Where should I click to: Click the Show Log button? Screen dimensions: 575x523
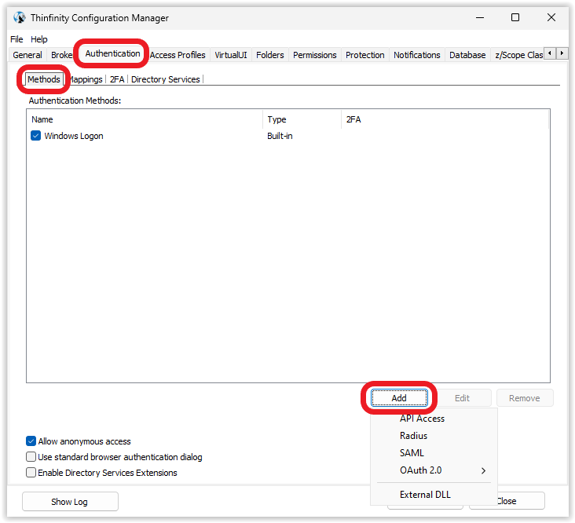coord(70,501)
